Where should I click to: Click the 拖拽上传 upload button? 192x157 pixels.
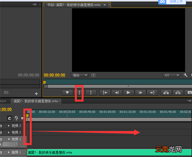(x=172, y=2)
